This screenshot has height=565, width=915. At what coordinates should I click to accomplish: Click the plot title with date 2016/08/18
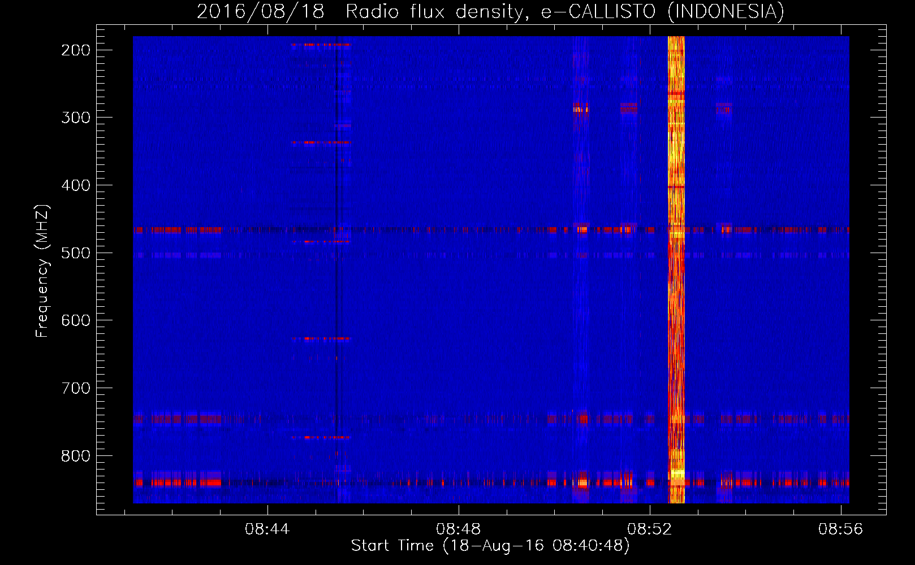click(490, 11)
